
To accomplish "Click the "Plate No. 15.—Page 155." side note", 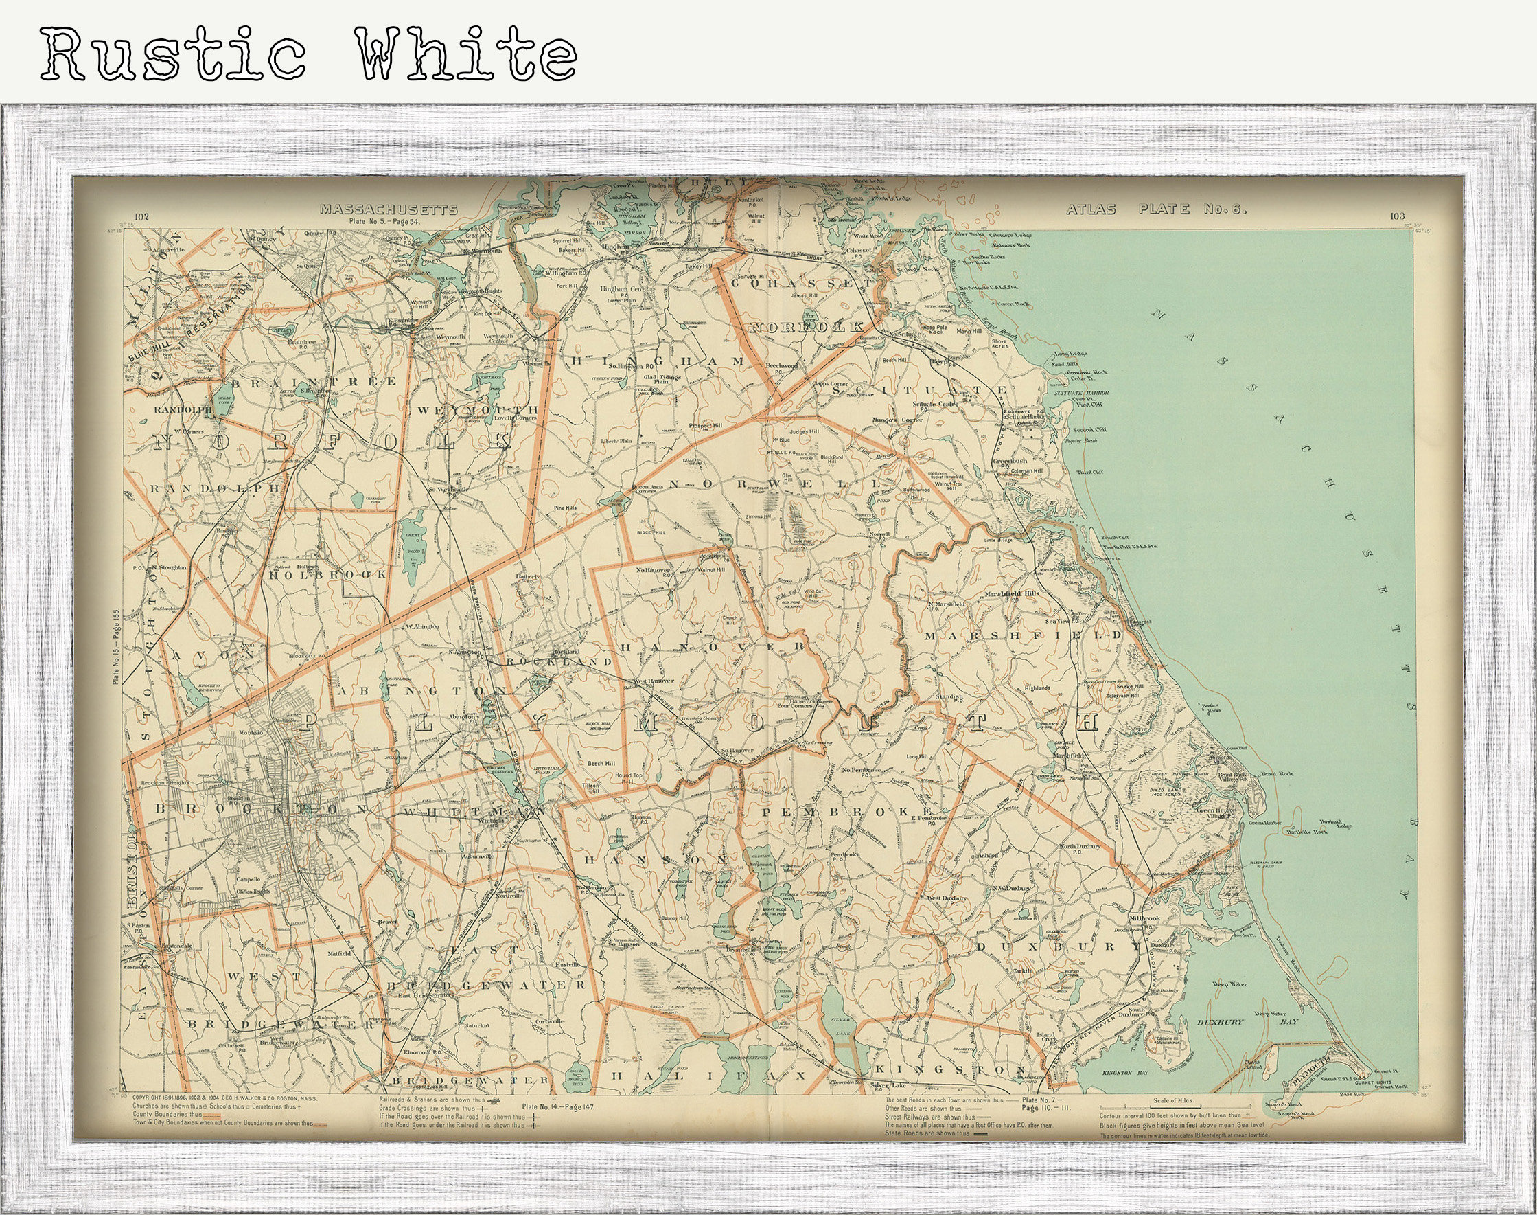I will click(115, 646).
